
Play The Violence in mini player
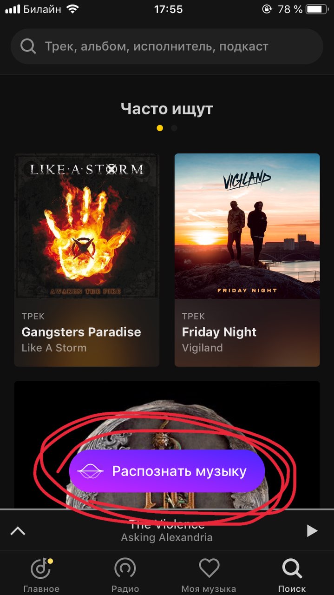[x=312, y=530]
